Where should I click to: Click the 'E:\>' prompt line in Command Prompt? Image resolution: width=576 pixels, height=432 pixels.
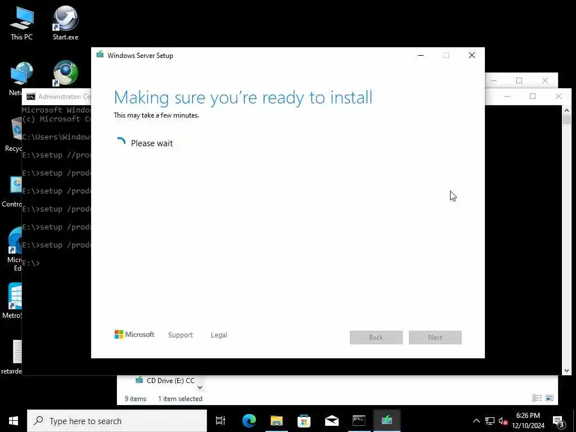pos(31,263)
